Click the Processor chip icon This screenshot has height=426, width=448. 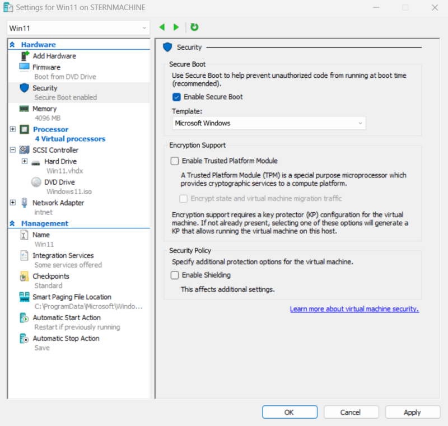[x=24, y=129]
